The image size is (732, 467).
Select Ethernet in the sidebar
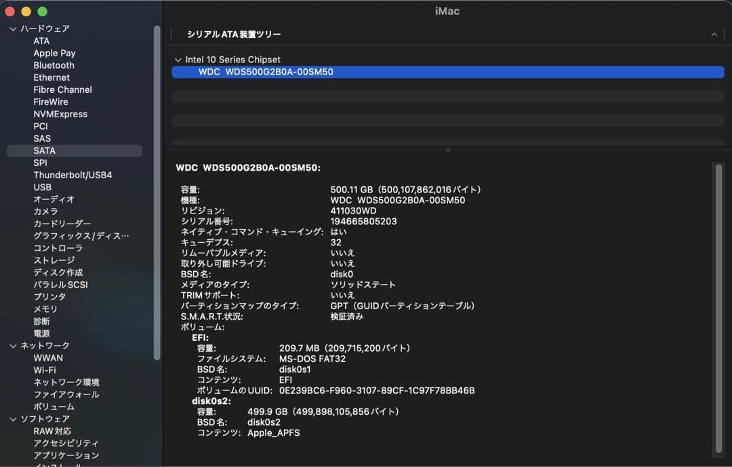(x=52, y=77)
